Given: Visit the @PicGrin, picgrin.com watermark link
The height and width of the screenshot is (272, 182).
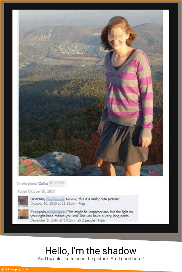Looking at the screenshot, I should click(x=16, y=269).
